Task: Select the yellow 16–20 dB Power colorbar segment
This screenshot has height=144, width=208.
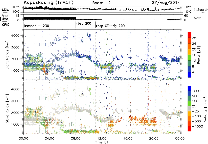Action: coord(190,52)
